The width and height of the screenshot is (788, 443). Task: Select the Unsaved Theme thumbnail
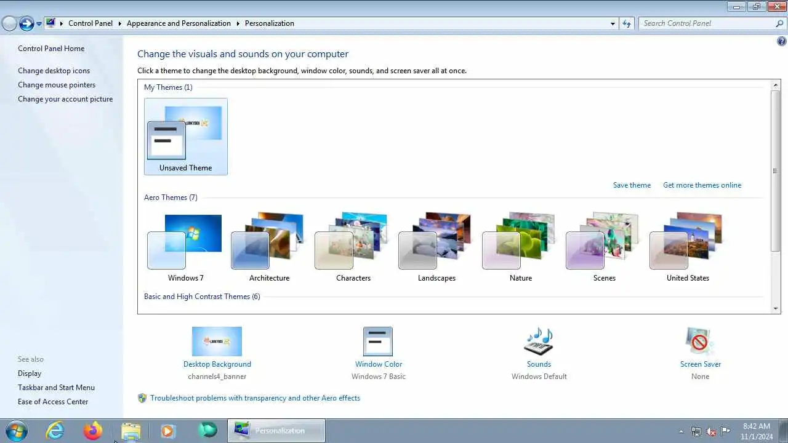[185, 137]
